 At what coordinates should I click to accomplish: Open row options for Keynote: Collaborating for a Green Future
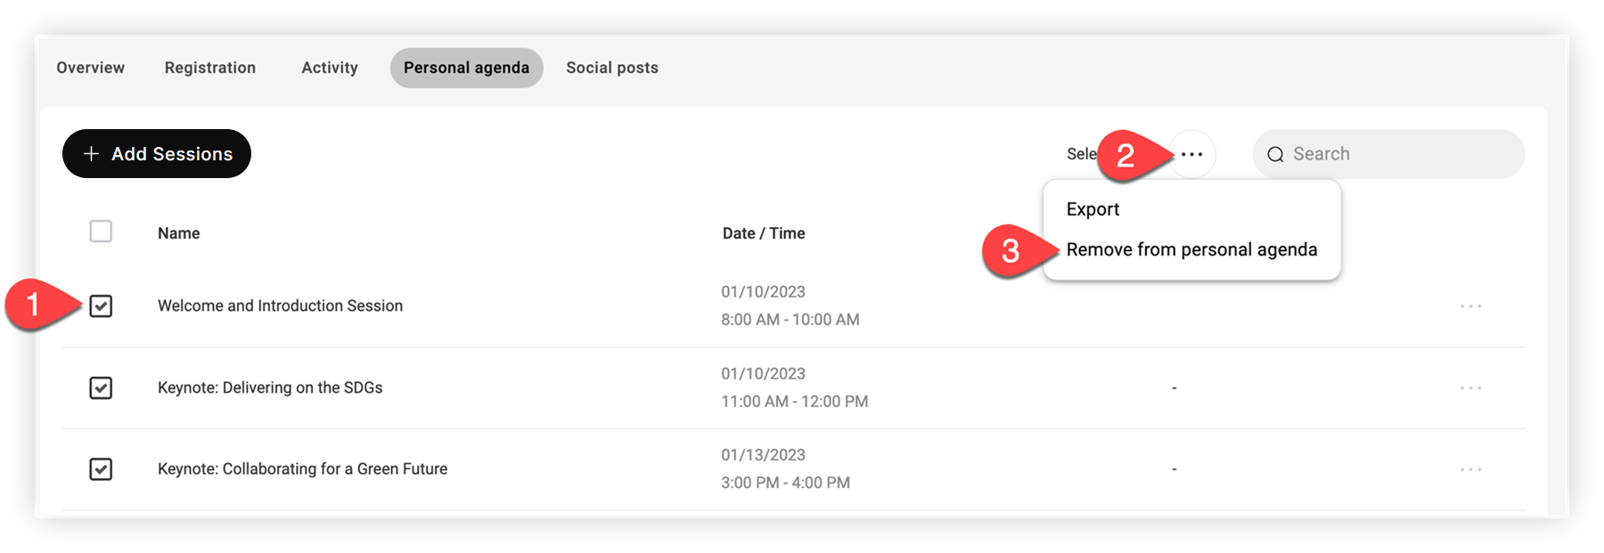coord(1470,469)
